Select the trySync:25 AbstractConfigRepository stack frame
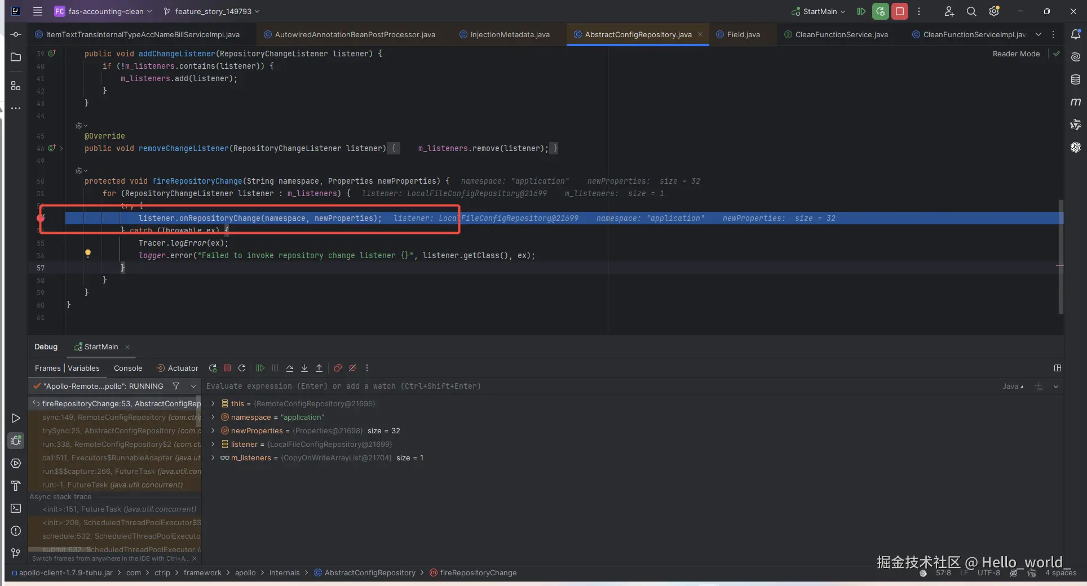Viewport: 1087px width, 586px height. (x=115, y=430)
